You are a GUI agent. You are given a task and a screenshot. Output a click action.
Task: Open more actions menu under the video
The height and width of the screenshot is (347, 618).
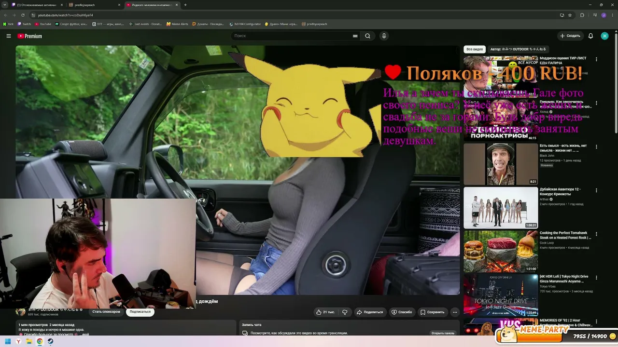tap(455, 312)
